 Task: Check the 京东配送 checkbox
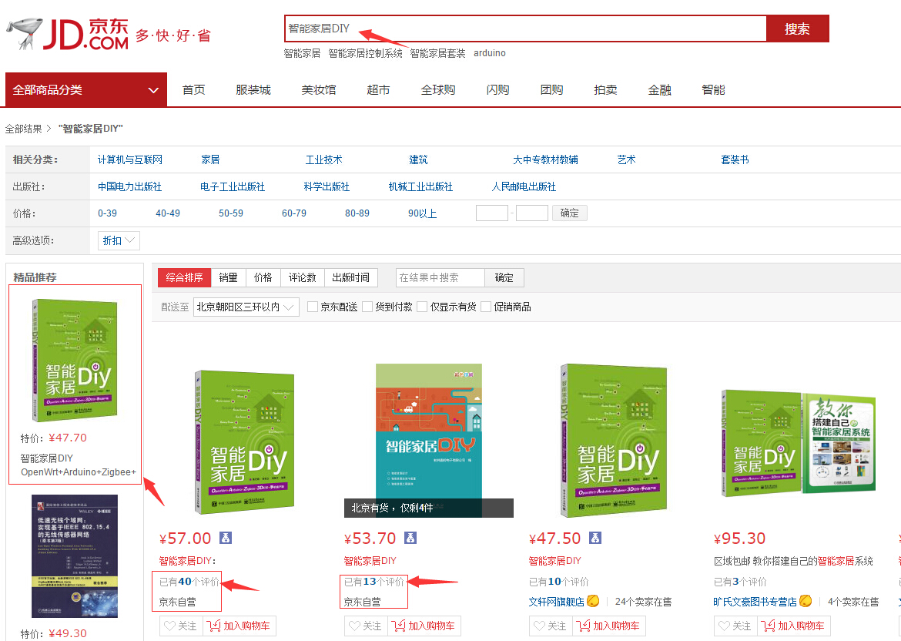point(313,307)
